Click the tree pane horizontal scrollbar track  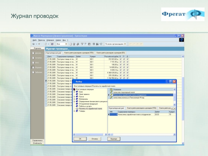pyautogui.click(x=90, y=134)
